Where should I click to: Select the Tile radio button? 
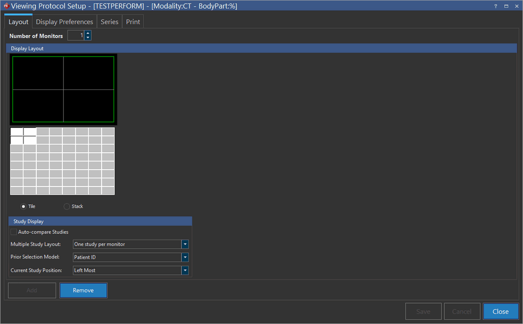click(x=23, y=206)
